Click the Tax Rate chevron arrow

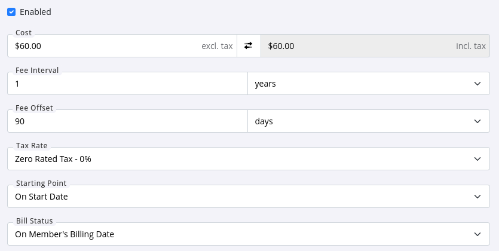[477, 159]
